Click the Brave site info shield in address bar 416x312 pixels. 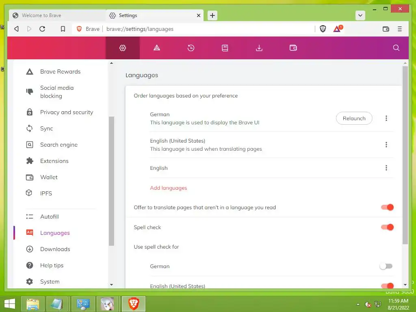click(79, 29)
